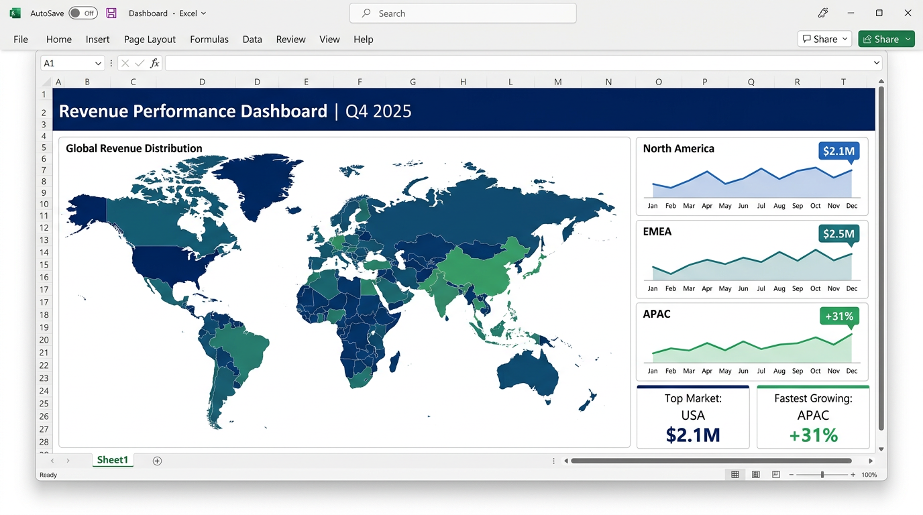This screenshot has height=515, width=923.
Task: Click the Ready status text
Action: pyautogui.click(x=48, y=475)
